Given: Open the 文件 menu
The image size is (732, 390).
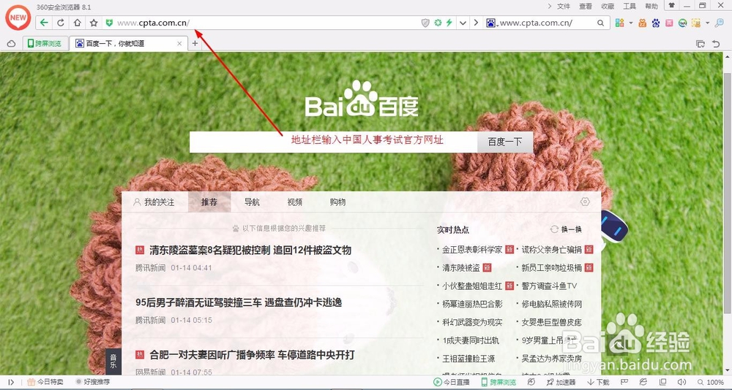Looking at the screenshot, I should (564, 6).
